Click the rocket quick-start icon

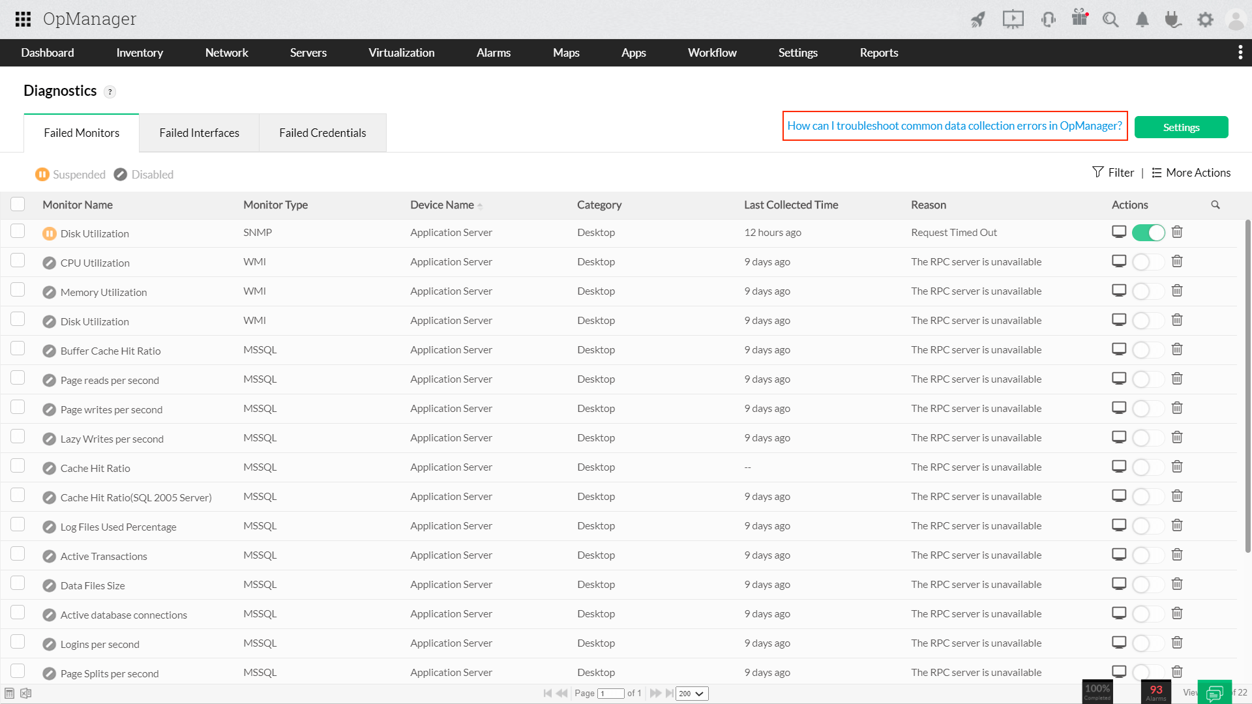pyautogui.click(x=977, y=20)
